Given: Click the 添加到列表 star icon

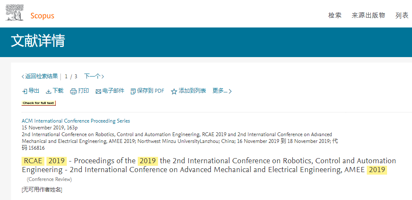Looking at the screenshot, I should click(x=174, y=91).
